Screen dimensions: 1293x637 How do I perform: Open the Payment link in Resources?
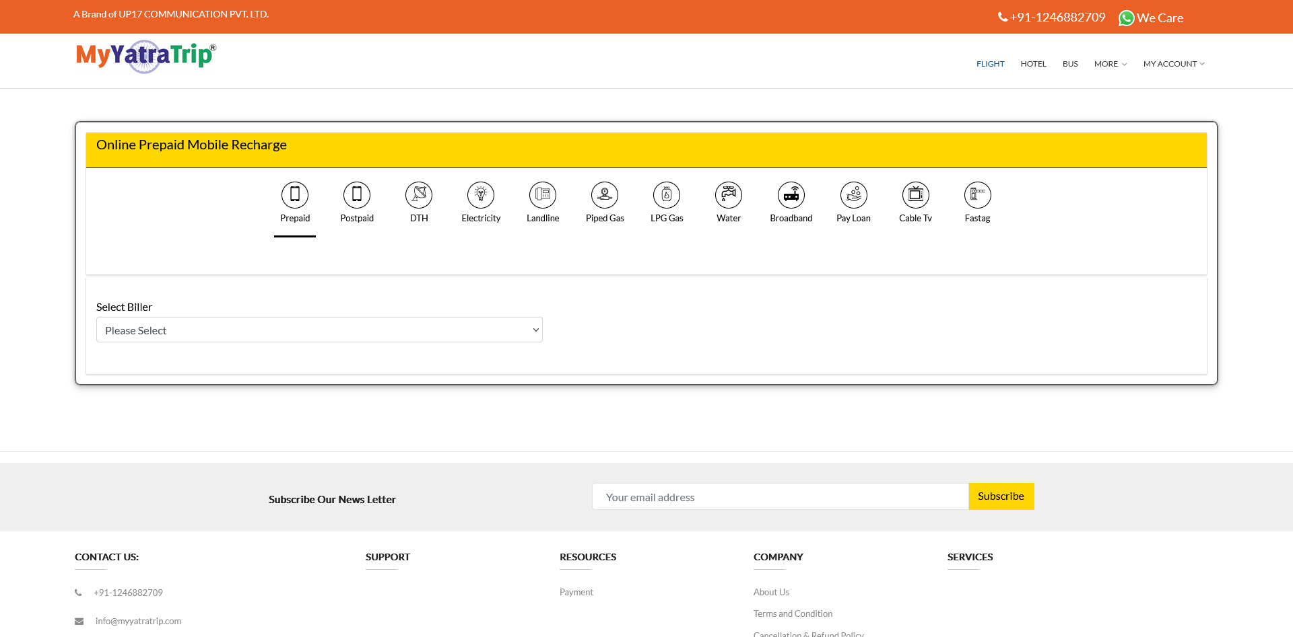click(x=576, y=592)
